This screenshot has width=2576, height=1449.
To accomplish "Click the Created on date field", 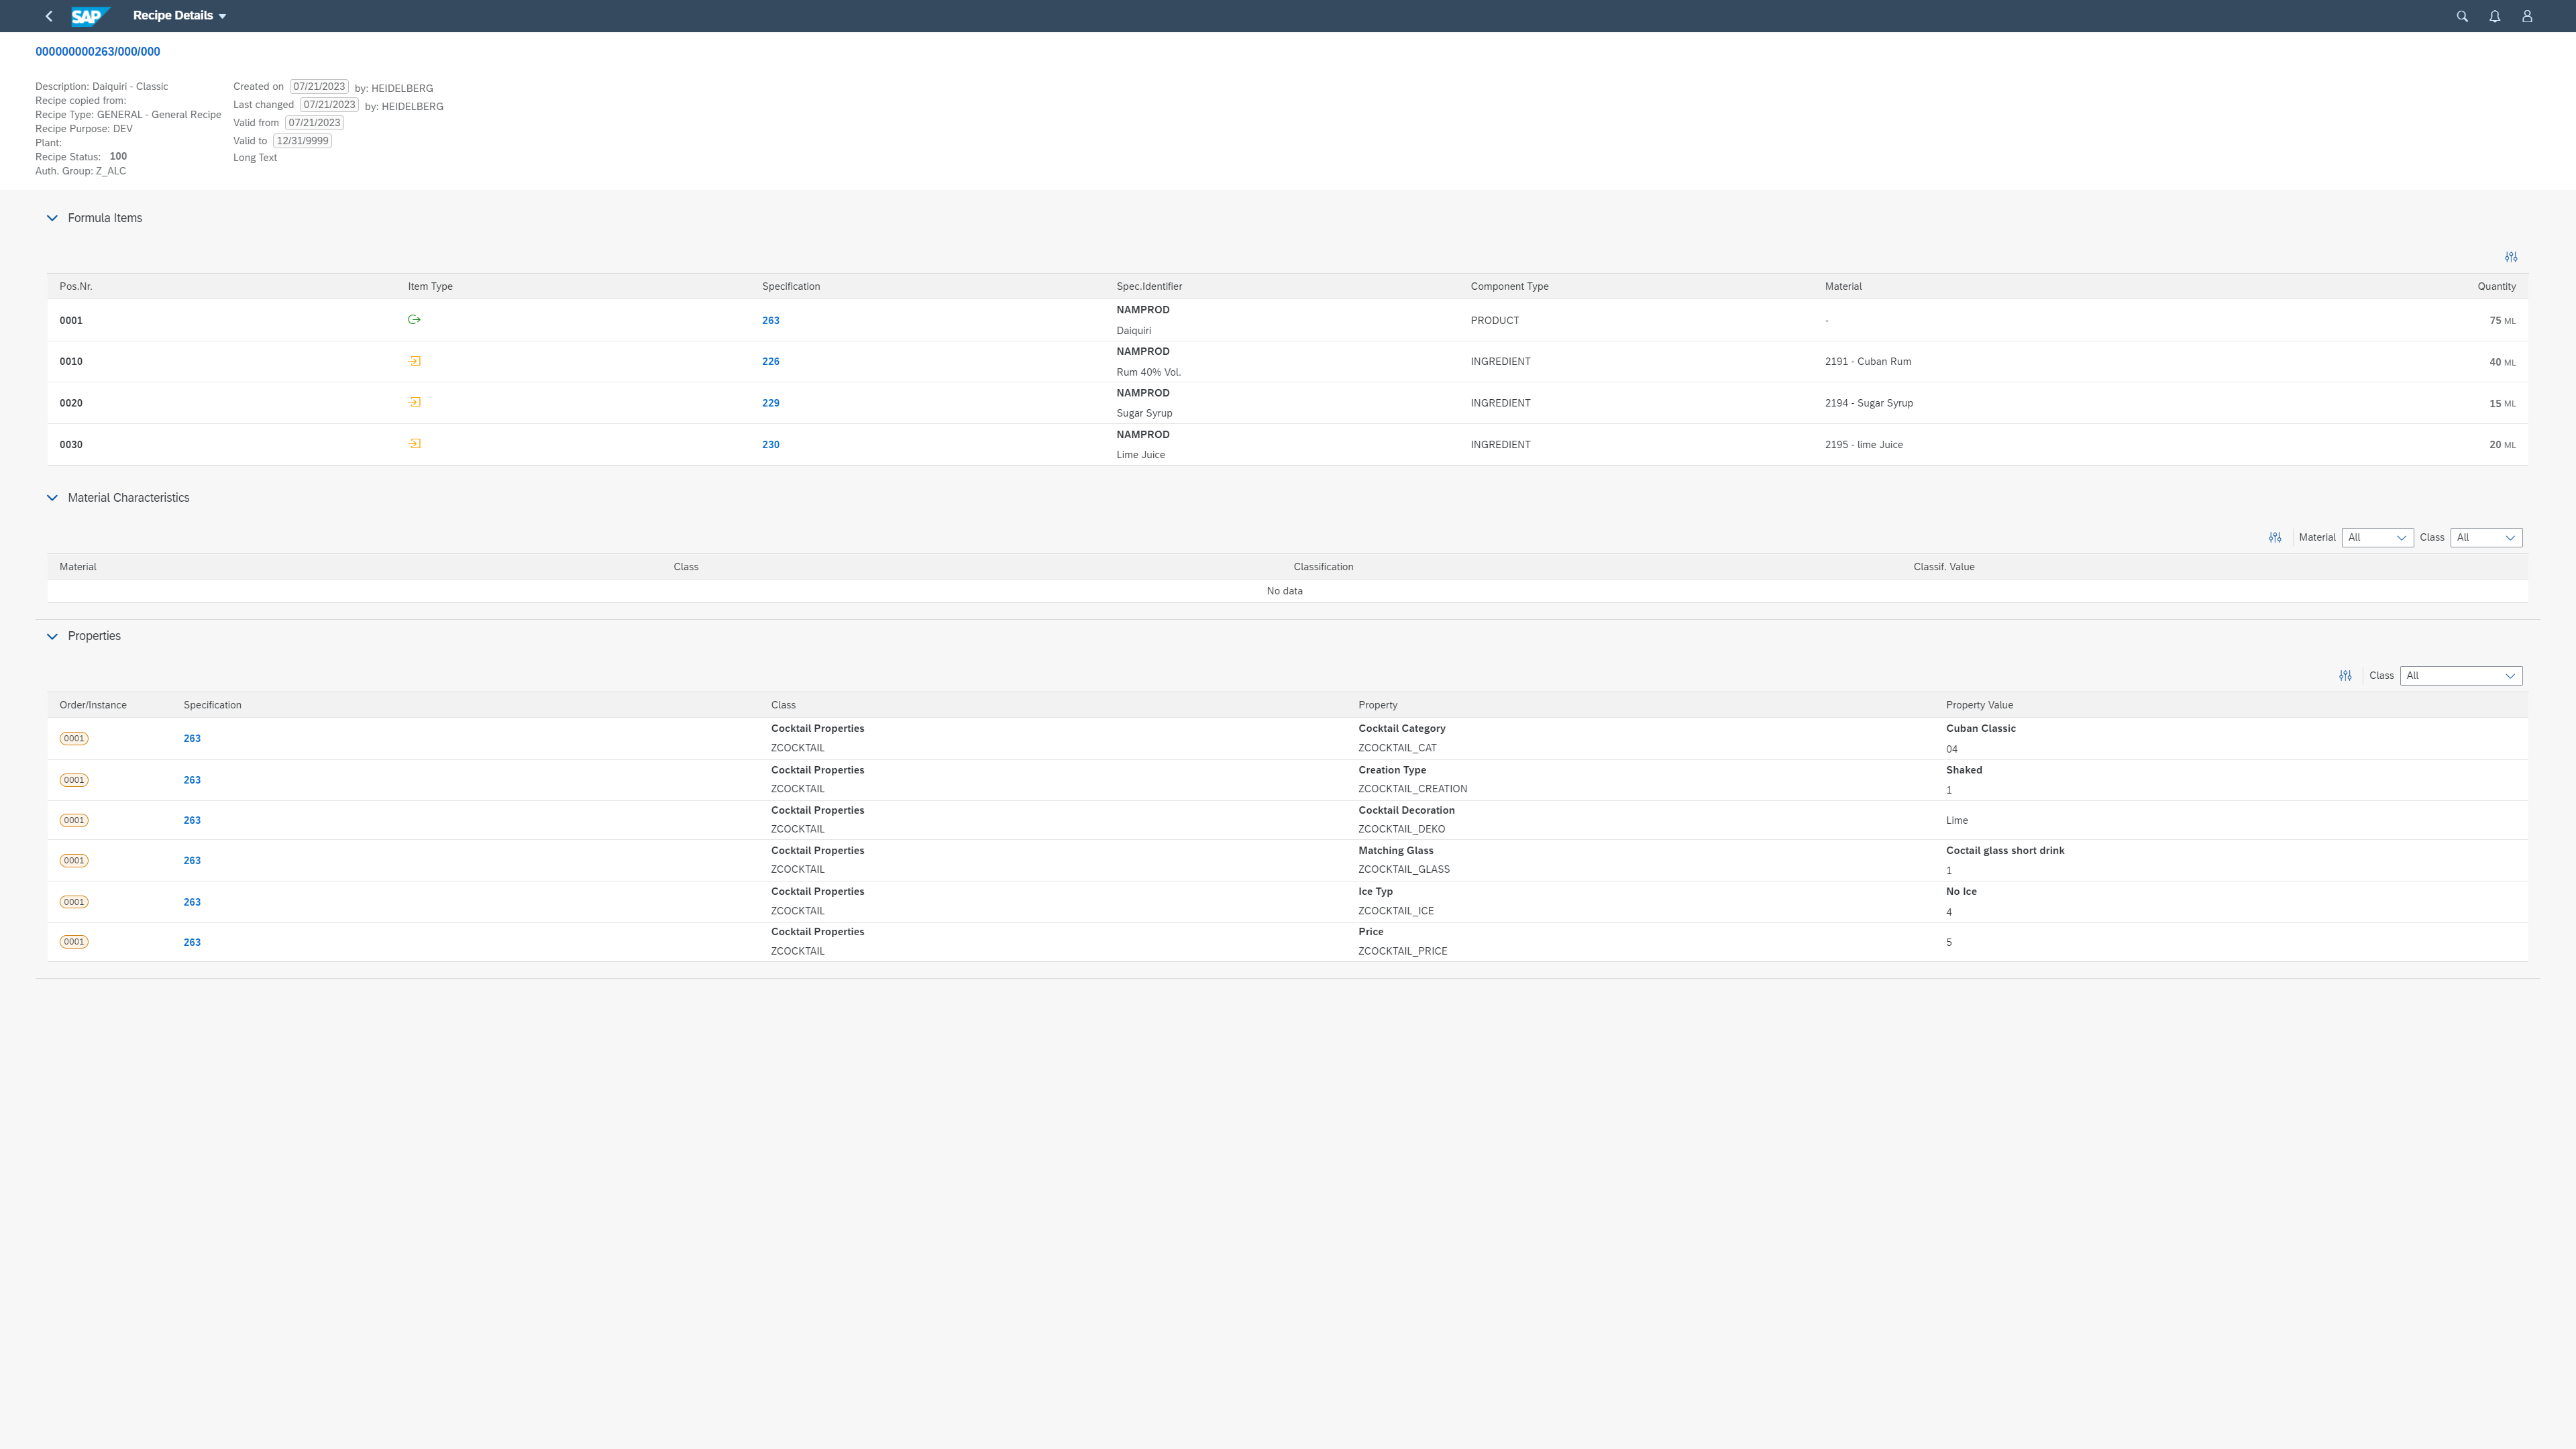I will click(x=319, y=87).
